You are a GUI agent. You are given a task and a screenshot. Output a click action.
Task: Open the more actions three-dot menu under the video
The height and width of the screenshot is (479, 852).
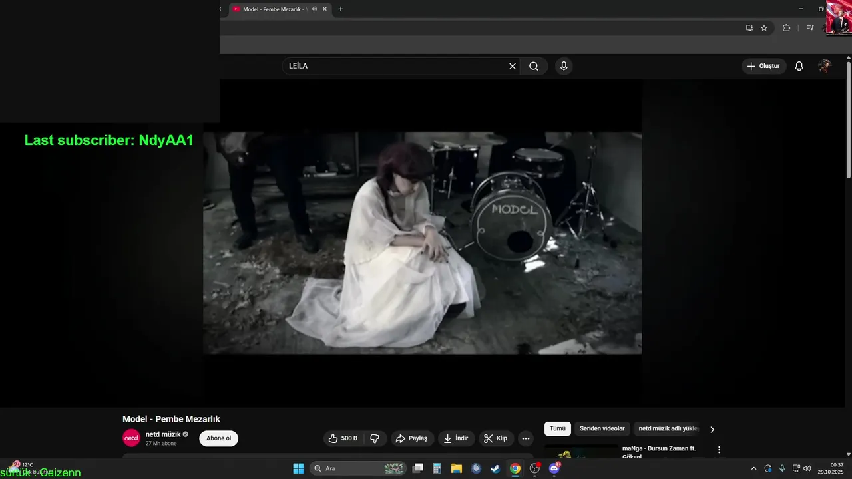(x=526, y=438)
